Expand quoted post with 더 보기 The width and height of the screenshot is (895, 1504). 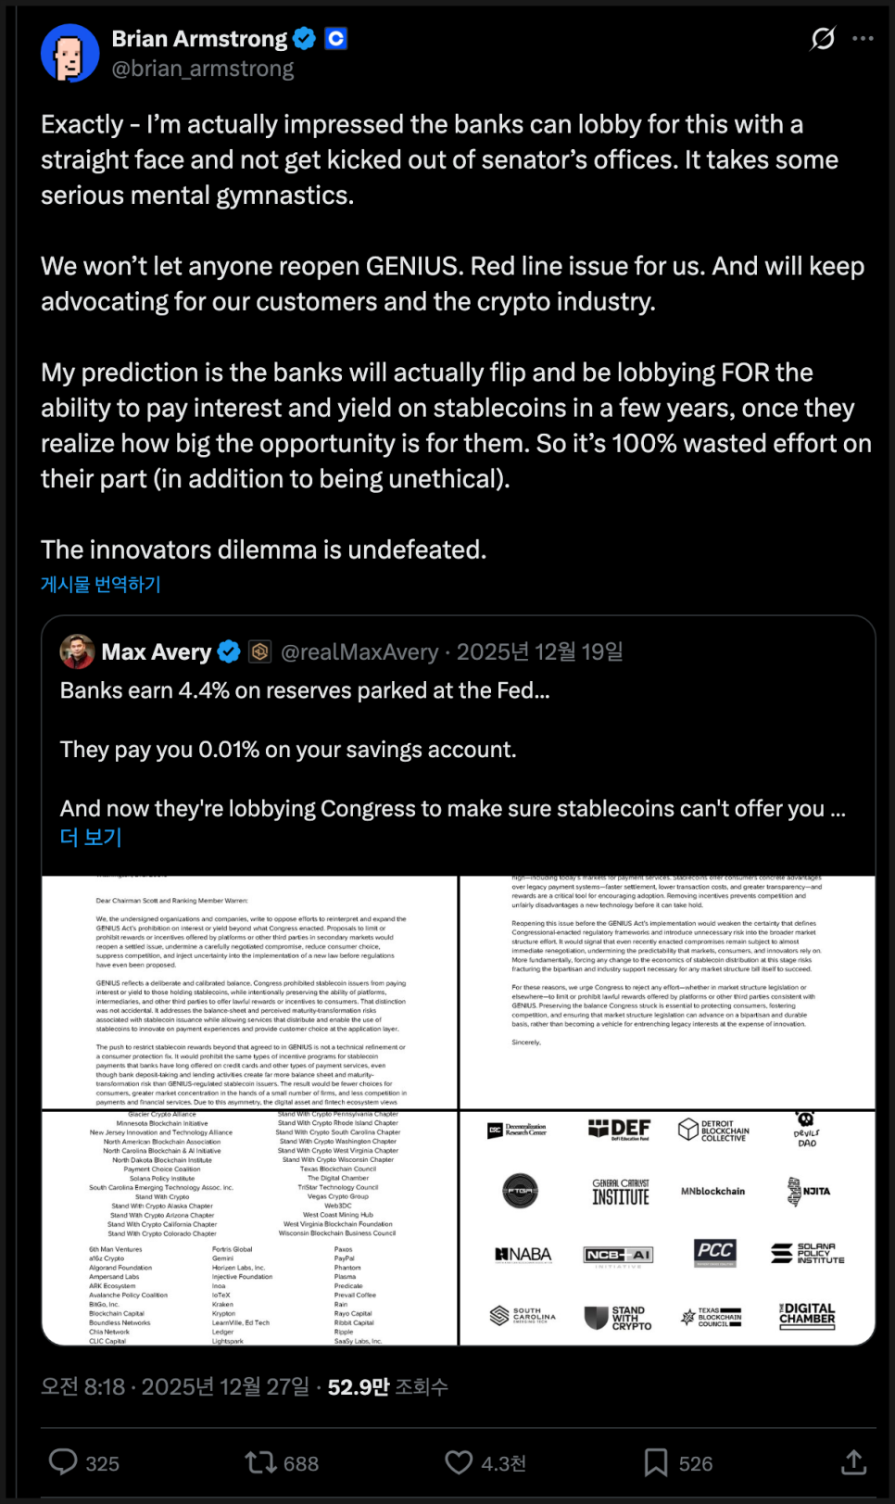91,837
